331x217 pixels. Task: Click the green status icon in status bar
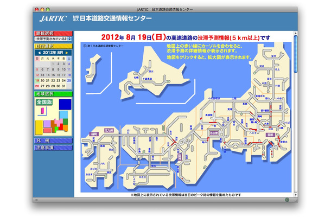pos(287,200)
